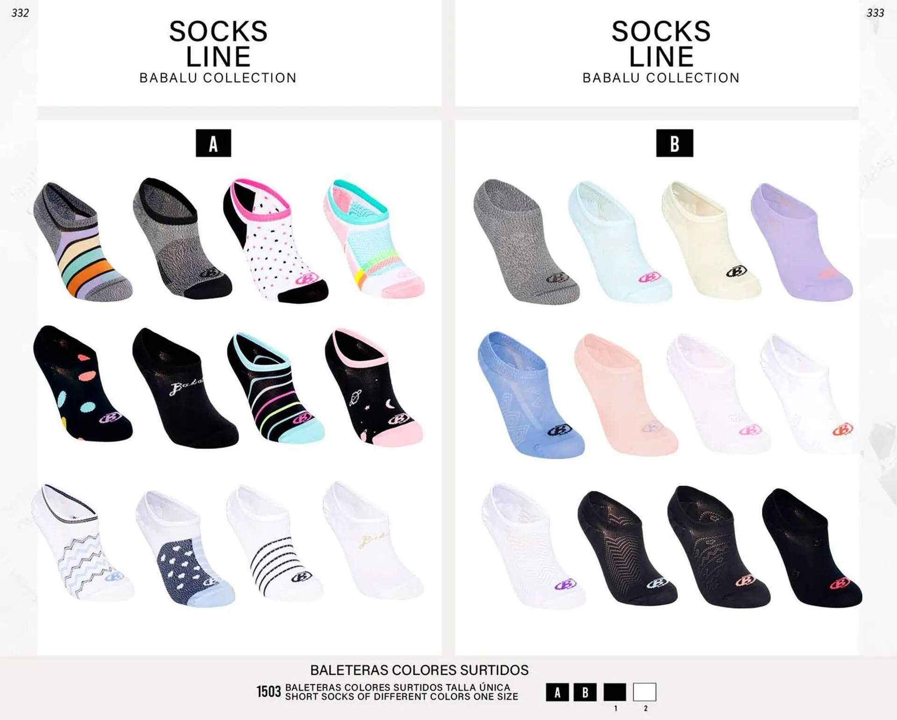This screenshot has width=897, height=720.
Task: Click the black B label above right page
Action: tap(675, 143)
